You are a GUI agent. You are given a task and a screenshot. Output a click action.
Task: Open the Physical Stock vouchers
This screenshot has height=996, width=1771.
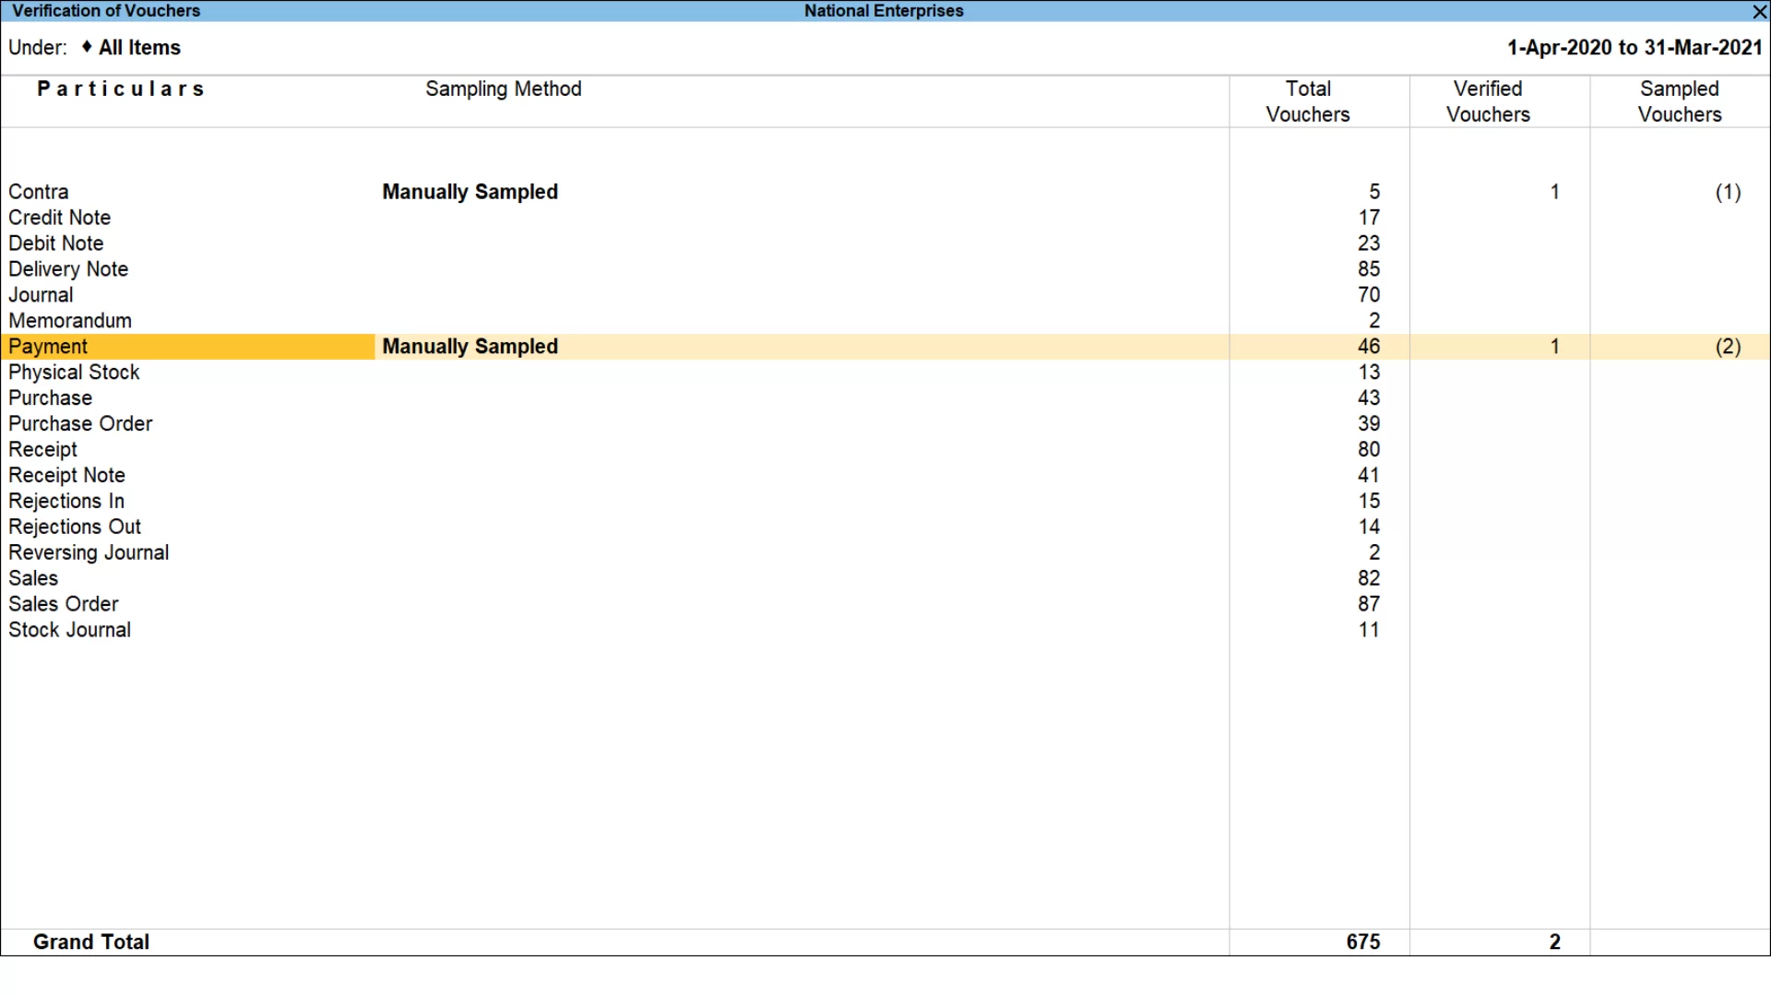click(x=885, y=373)
